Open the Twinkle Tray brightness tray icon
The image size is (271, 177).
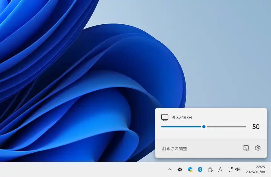coord(180,169)
